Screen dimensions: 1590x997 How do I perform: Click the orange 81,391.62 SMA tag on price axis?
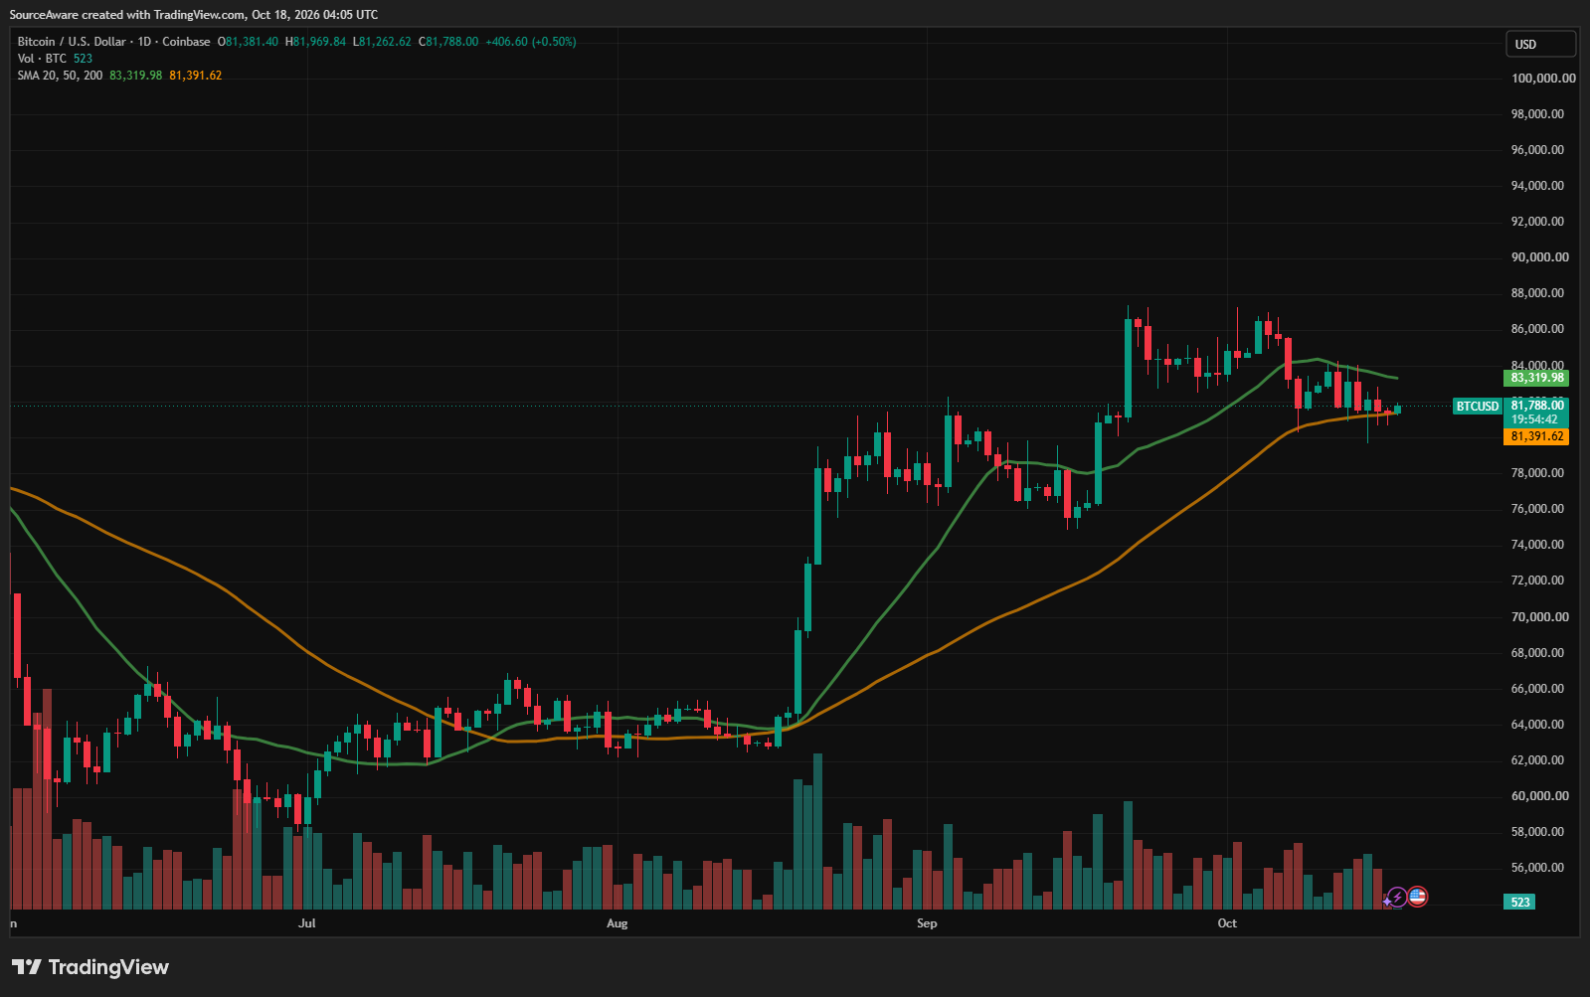point(1537,436)
